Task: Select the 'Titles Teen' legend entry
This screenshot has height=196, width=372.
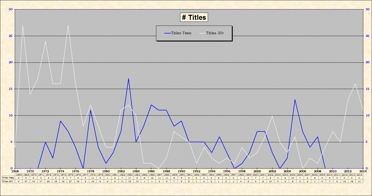Action: pyautogui.click(x=181, y=33)
